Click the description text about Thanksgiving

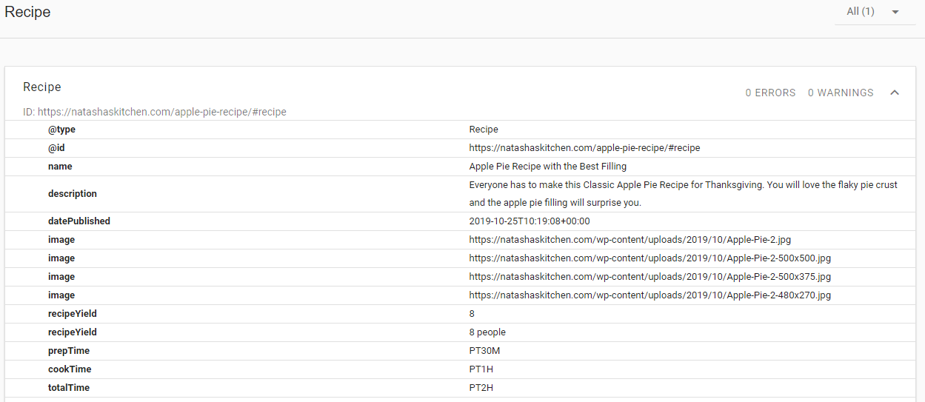684,194
